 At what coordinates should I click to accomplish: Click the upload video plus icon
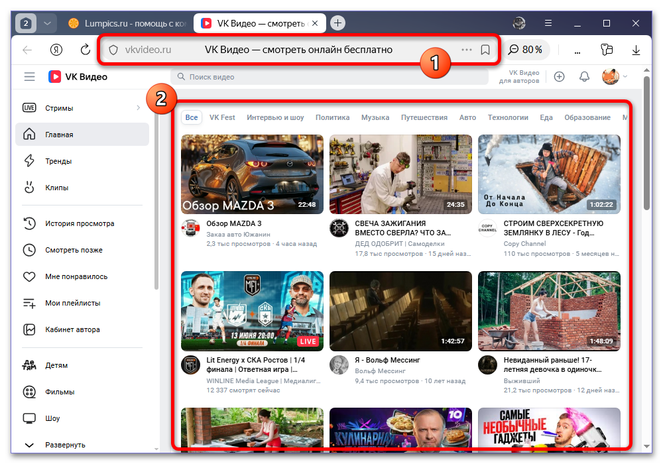559,76
